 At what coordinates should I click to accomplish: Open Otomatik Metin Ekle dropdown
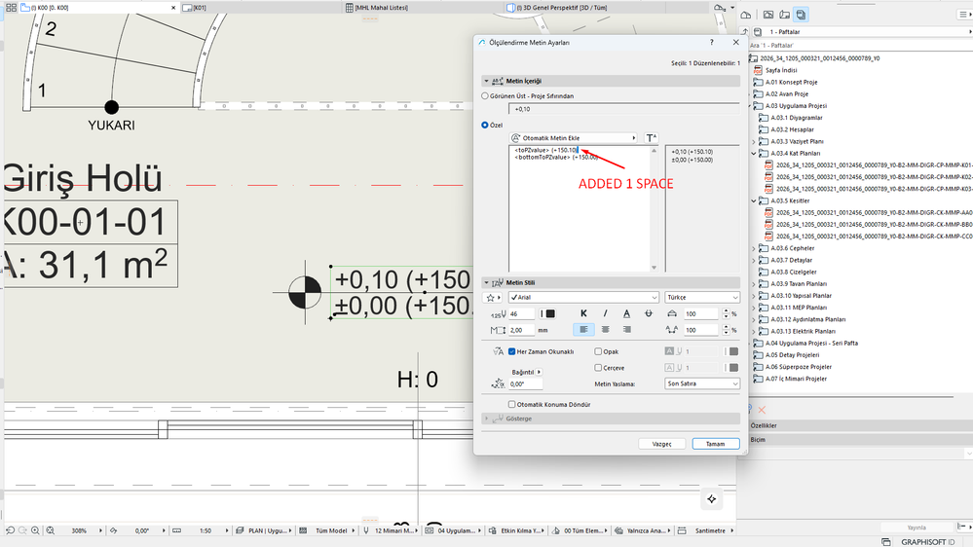tap(574, 137)
